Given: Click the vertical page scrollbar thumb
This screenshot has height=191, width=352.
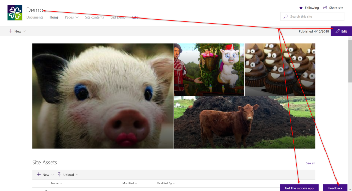Looking at the screenshot, I should 350,61.
